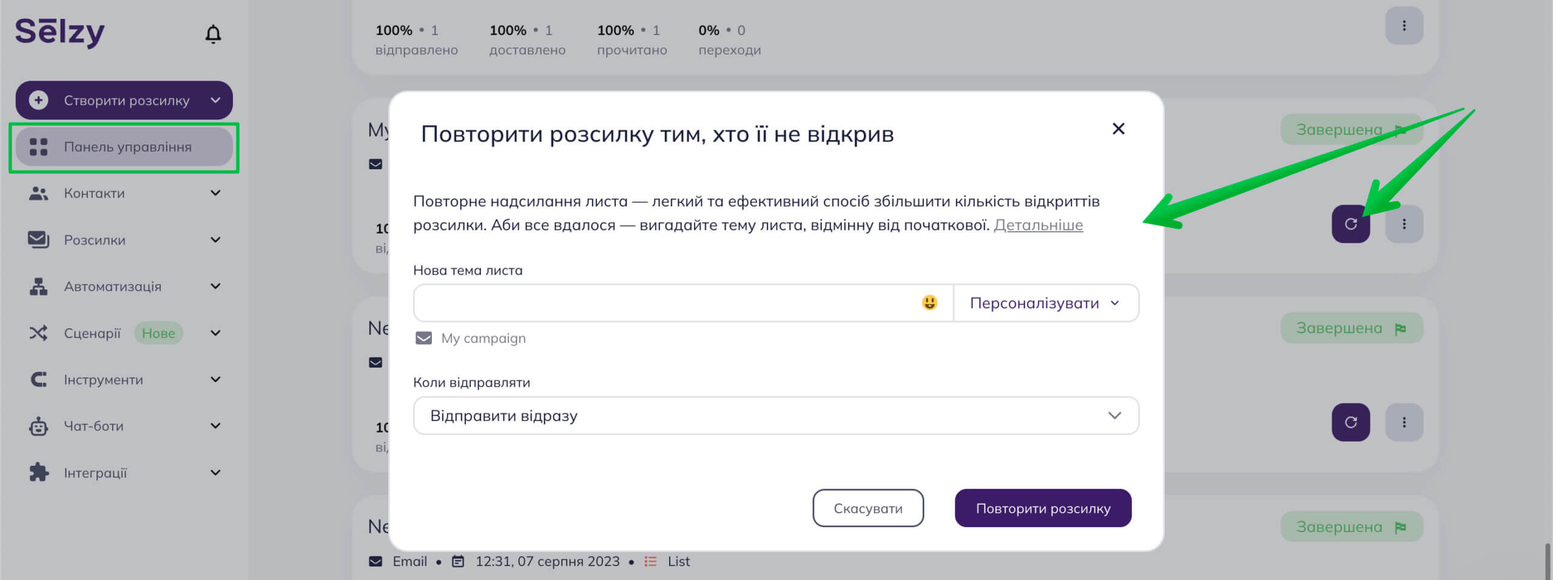Click the Автоматизація hierarchy icon
The width and height of the screenshot is (1553, 580).
38,286
